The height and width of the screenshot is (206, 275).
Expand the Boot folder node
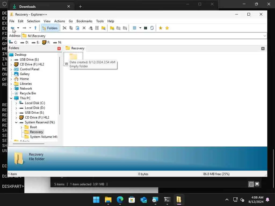pos(21,127)
